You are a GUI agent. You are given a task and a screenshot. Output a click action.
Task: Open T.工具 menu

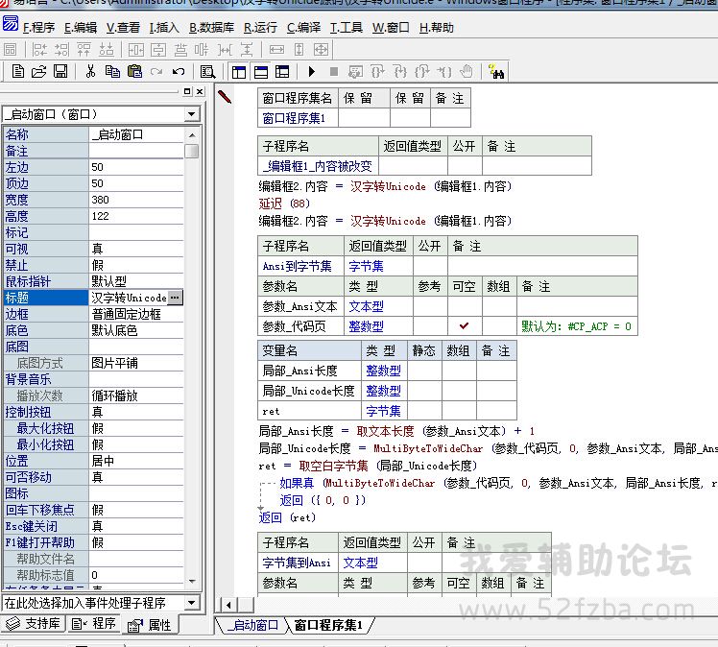(347, 28)
